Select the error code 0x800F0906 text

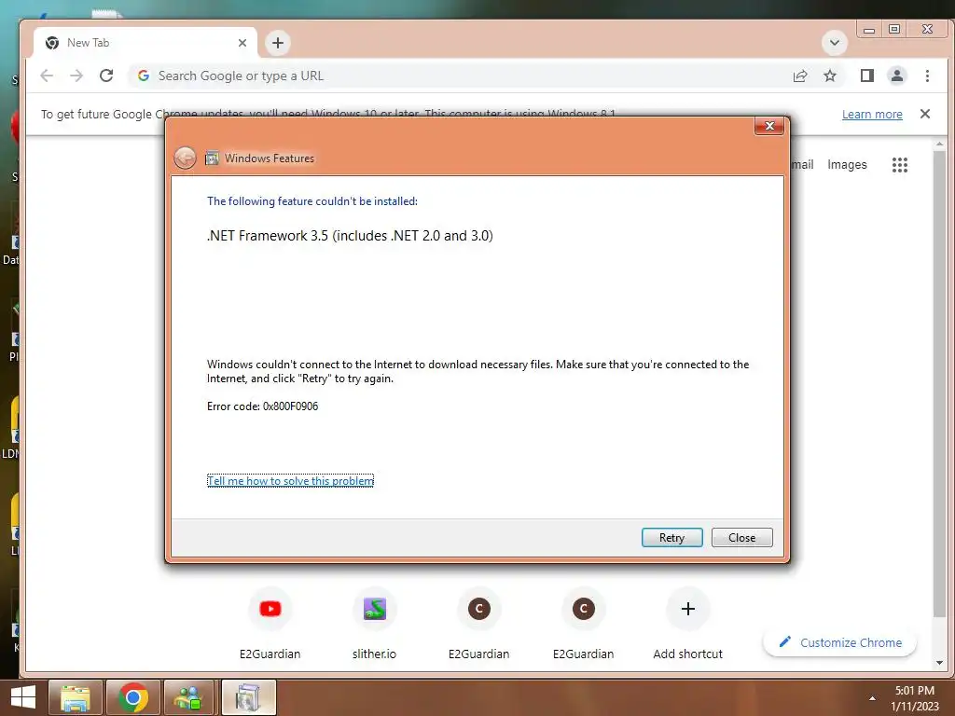coord(291,406)
